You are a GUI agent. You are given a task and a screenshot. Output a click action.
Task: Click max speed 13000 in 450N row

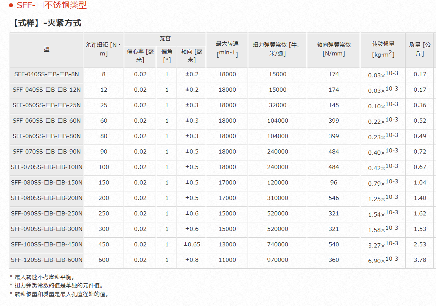coord(227,244)
